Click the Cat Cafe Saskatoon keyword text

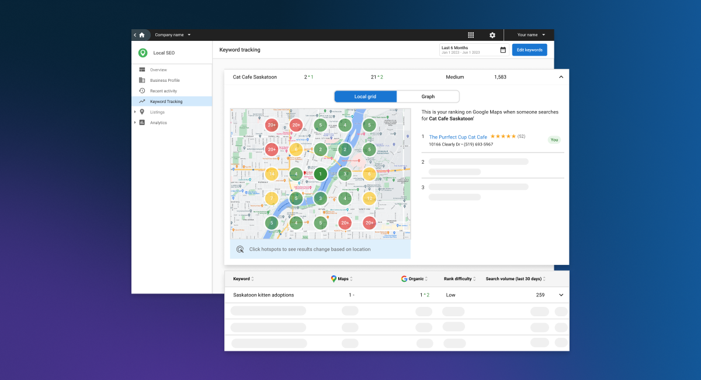(255, 77)
